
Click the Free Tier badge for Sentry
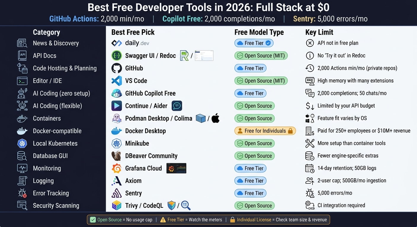251,193
